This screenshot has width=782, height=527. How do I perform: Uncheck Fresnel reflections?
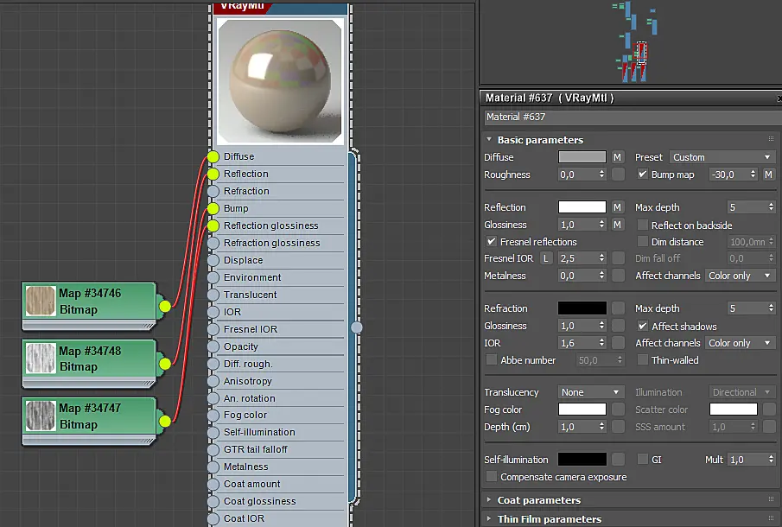click(492, 241)
